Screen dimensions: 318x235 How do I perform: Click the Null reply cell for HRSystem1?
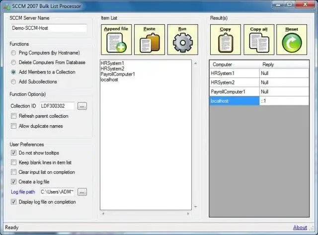pyautogui.click(x=284, y=73)
